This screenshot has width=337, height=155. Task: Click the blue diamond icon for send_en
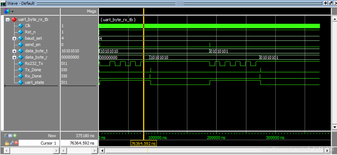(21, 44)
